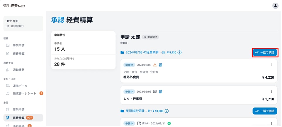Screen dimensions: 282x127
Task: Click the approval 経費精算 check icon
Action: coord(8,118)
